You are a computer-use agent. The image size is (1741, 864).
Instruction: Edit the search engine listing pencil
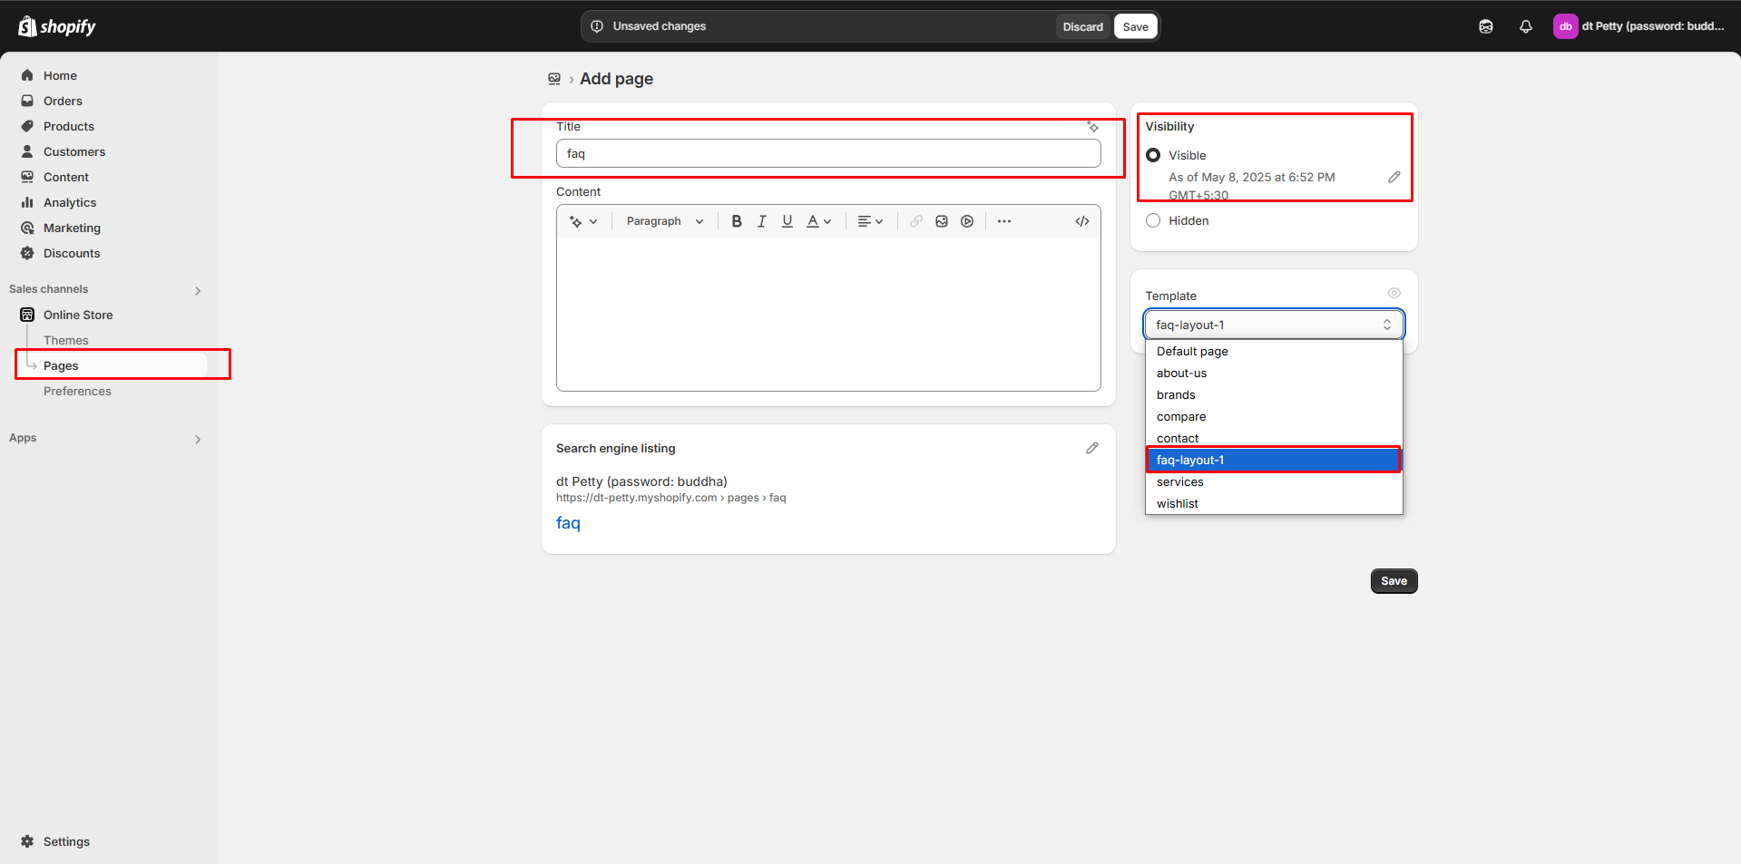click(1092, 448)
